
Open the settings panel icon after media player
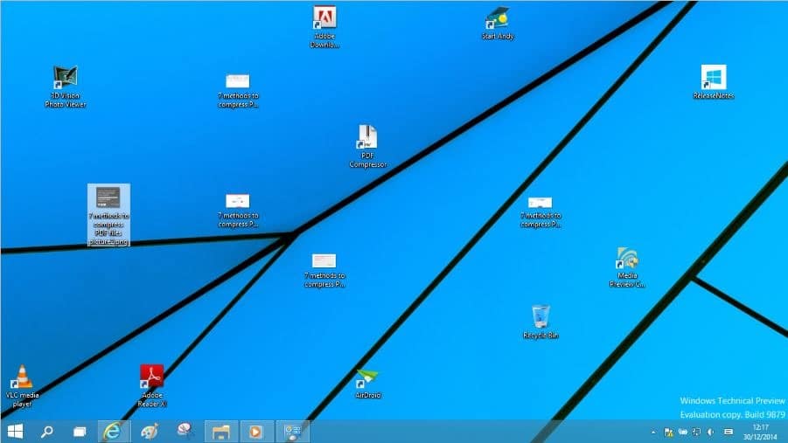[x=292, y=432]
